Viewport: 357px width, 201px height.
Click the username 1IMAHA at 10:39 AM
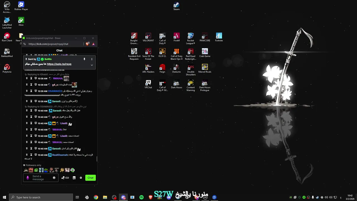point(57,78)
